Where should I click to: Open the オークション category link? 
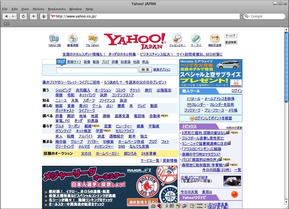pyautogui.click(x=103, y=90)
